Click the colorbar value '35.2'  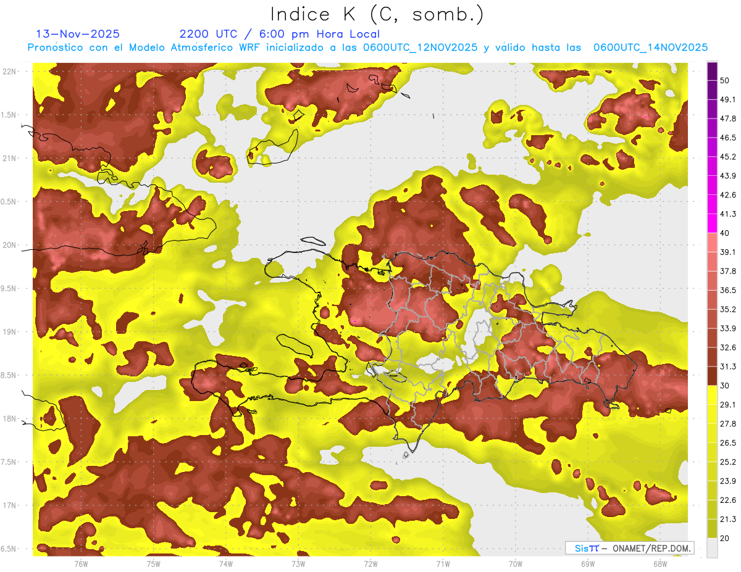(728, 309)
